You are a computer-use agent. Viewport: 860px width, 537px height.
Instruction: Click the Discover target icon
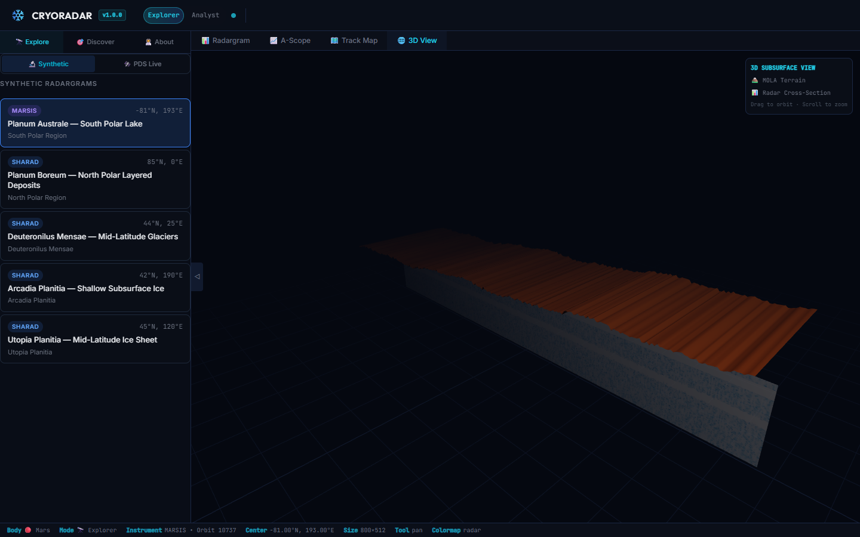point(80,42)
